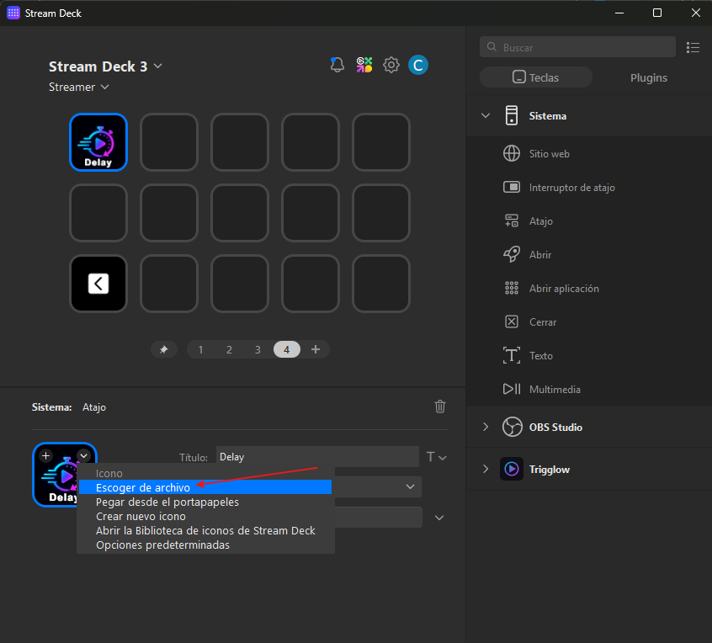Click the OBS Studio logo icon

513,427
